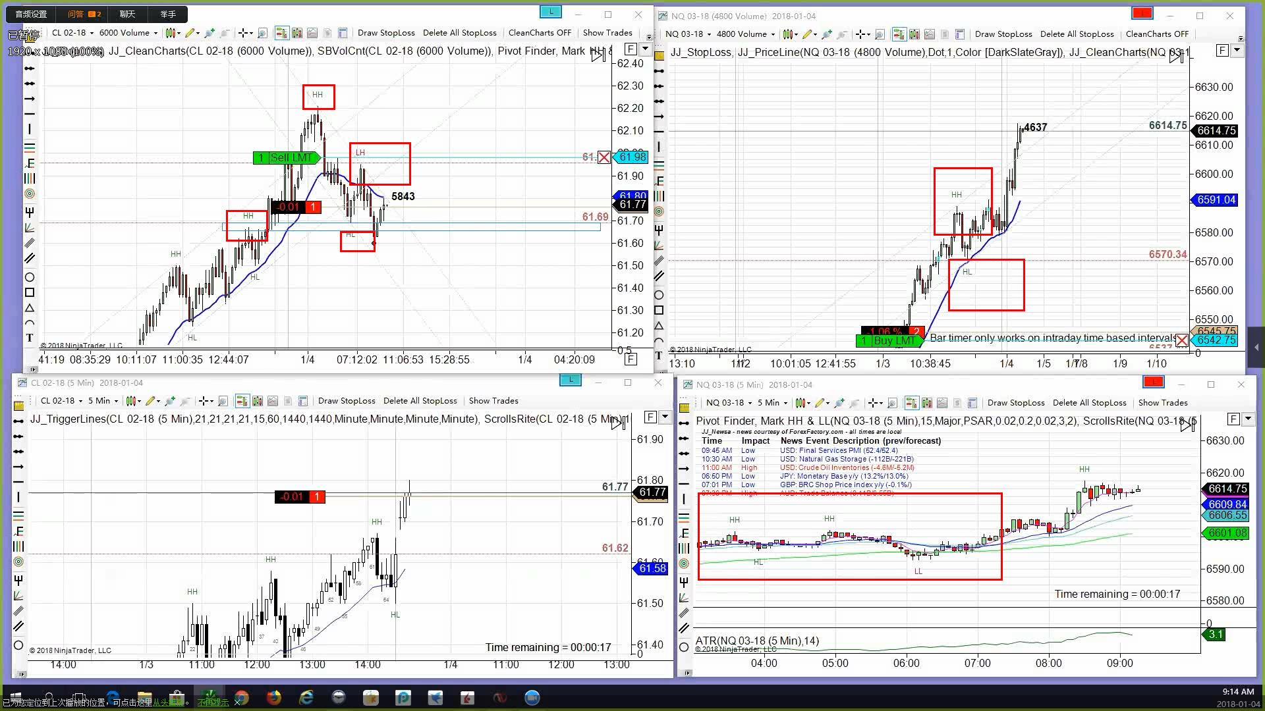Toggle the F button on CL 5 Min chart
Image resolution: width=1265 pixels, height=711 pixels.
point(650,417)
